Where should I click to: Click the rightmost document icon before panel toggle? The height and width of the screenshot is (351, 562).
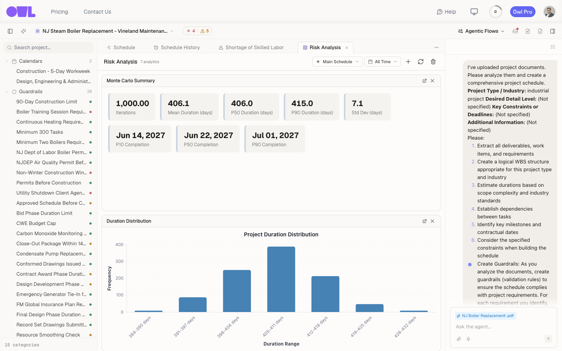(540, 31)
